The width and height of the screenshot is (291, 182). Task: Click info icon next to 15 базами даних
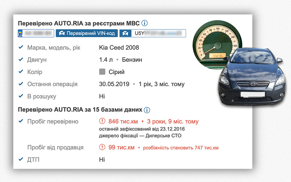(x=147, y=110)
